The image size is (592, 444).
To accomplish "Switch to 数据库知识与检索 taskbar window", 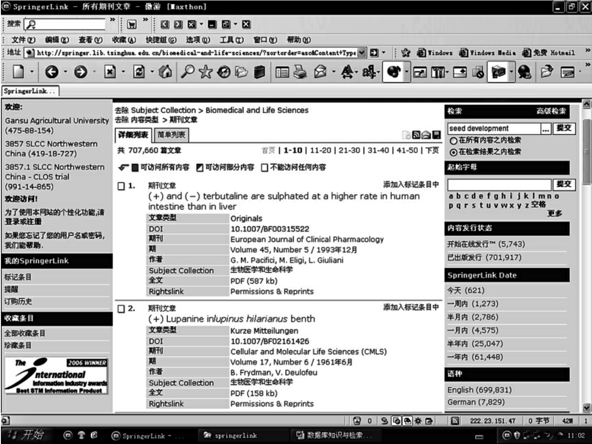I will [x=335, y=436].
